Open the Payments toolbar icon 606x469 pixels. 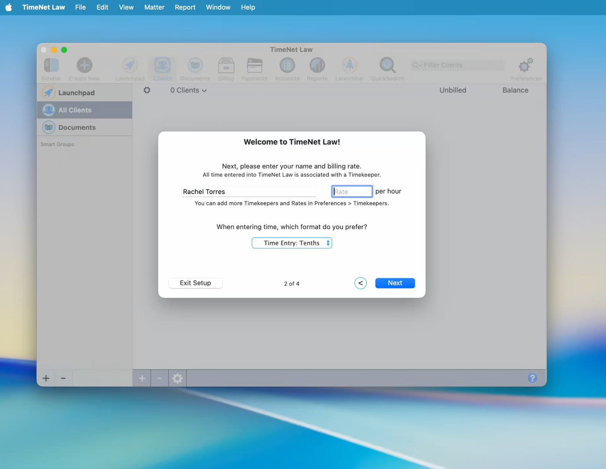(254, 69)
